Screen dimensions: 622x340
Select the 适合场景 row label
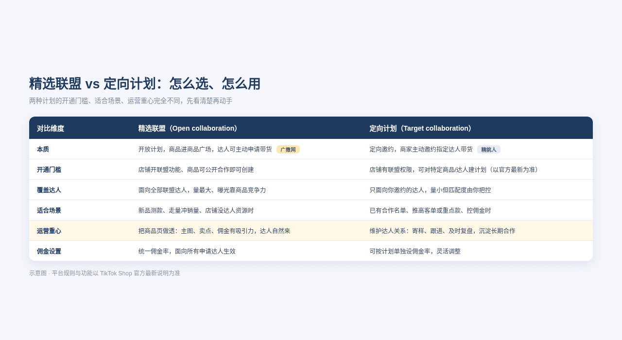coord(49,210)
